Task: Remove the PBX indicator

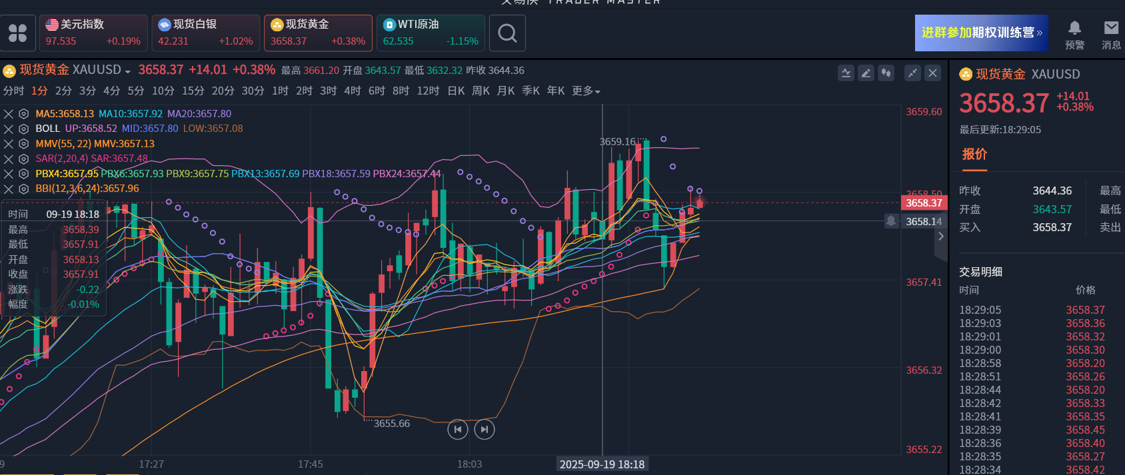Action: (x=9, y=174)
